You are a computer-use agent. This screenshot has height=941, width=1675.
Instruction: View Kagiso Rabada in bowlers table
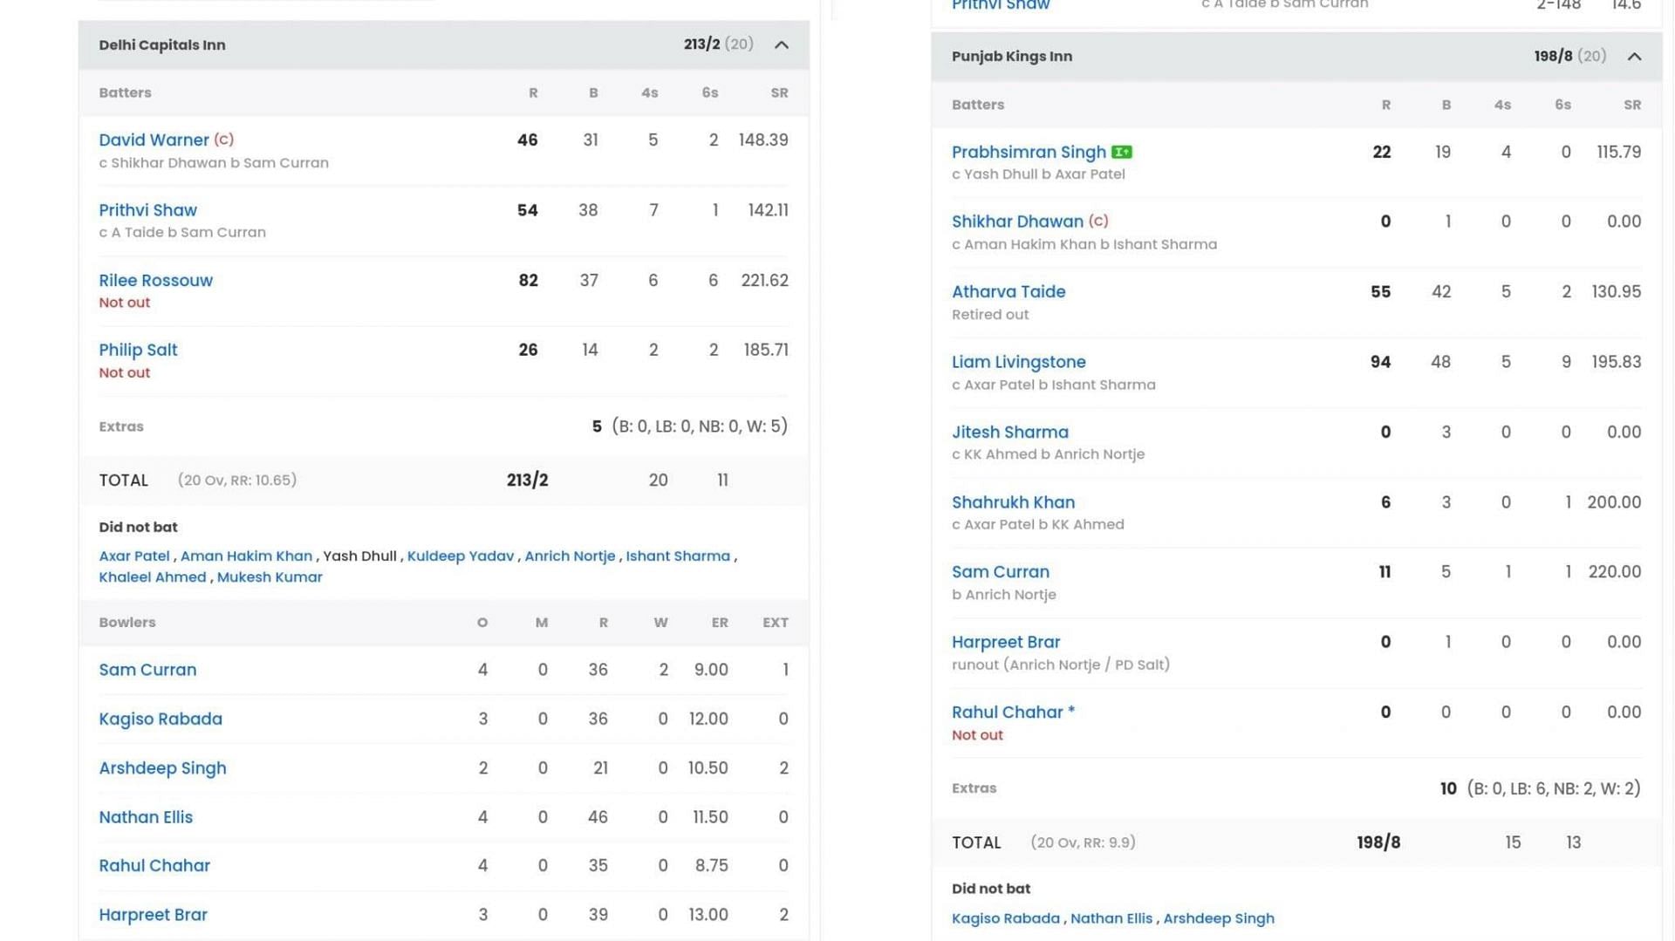pyautogui.click(x=161, y=719)
